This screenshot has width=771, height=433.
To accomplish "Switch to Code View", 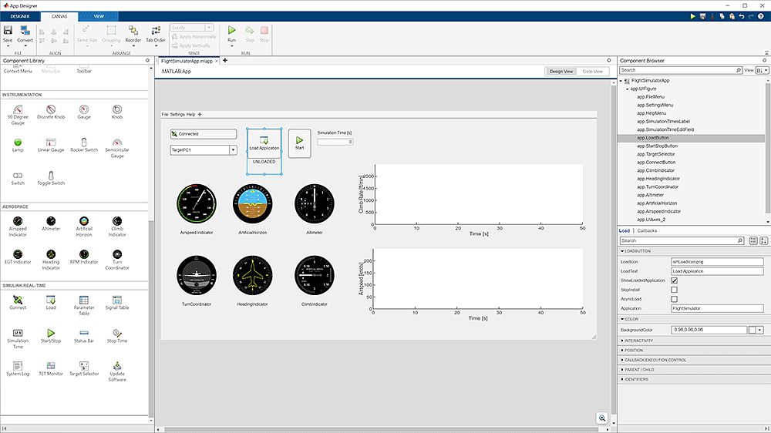I will point(593,72).
